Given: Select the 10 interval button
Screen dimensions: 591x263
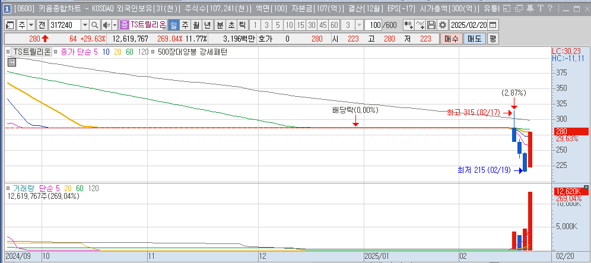Looking at the screenshot, I should coord(289,26).
